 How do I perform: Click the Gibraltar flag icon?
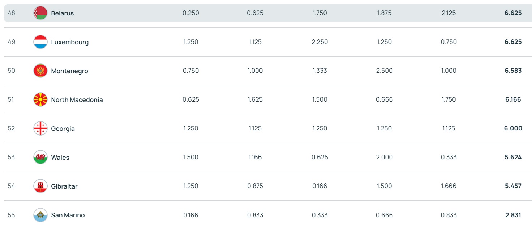click(40, 186)
